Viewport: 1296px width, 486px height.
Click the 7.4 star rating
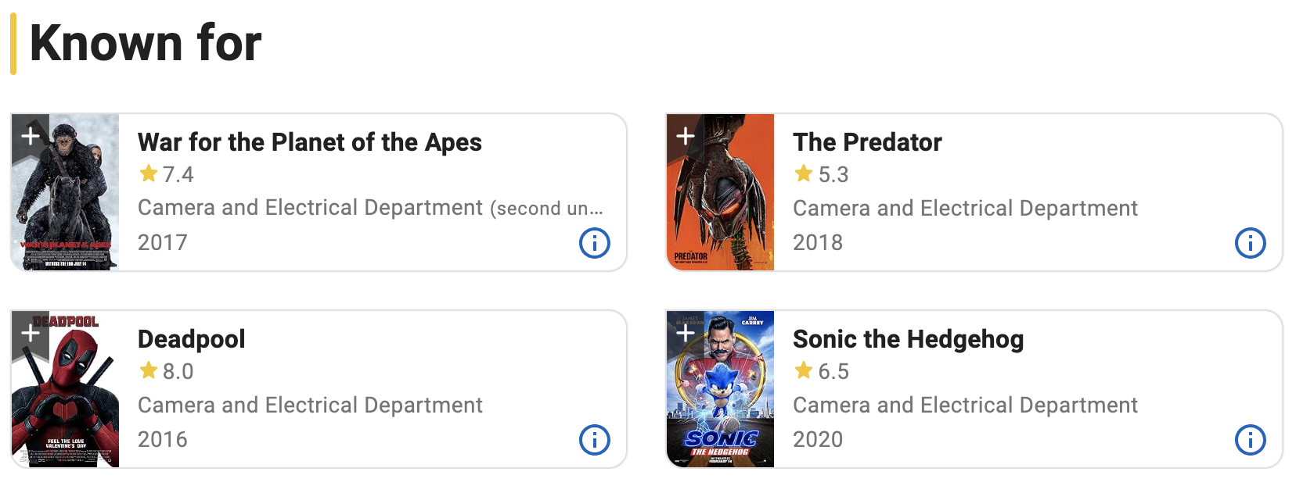click(x=166, y=174)
